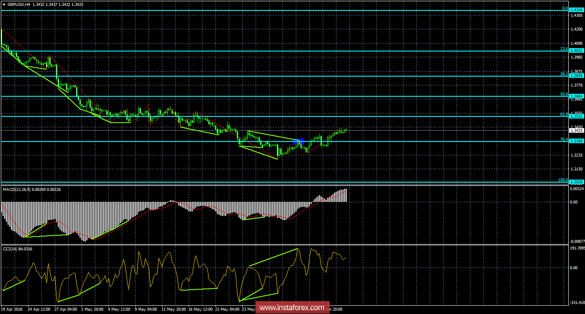
Task: Click the MACD -0.00877 scale value
Action: tap(577, 241)
